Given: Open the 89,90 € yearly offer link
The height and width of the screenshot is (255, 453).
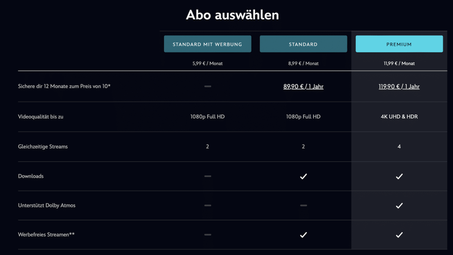Looking at the screenshot, I should 303,86.
